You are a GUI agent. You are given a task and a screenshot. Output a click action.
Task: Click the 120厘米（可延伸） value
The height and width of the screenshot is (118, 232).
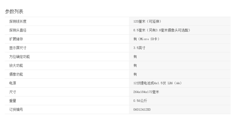149,21
